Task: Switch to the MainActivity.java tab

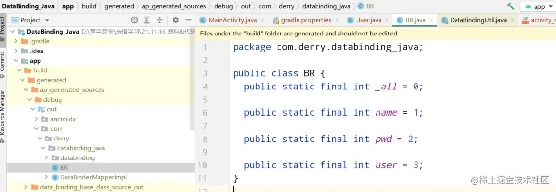Action: pyautogui.click(x=232, y=20)
